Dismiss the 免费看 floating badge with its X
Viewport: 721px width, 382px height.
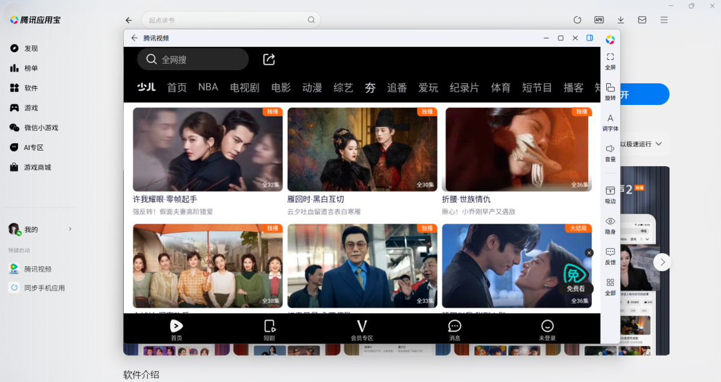pos(589,253)
